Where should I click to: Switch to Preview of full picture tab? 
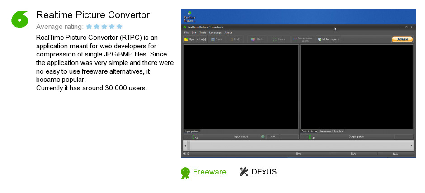click(x=331, y=131)
